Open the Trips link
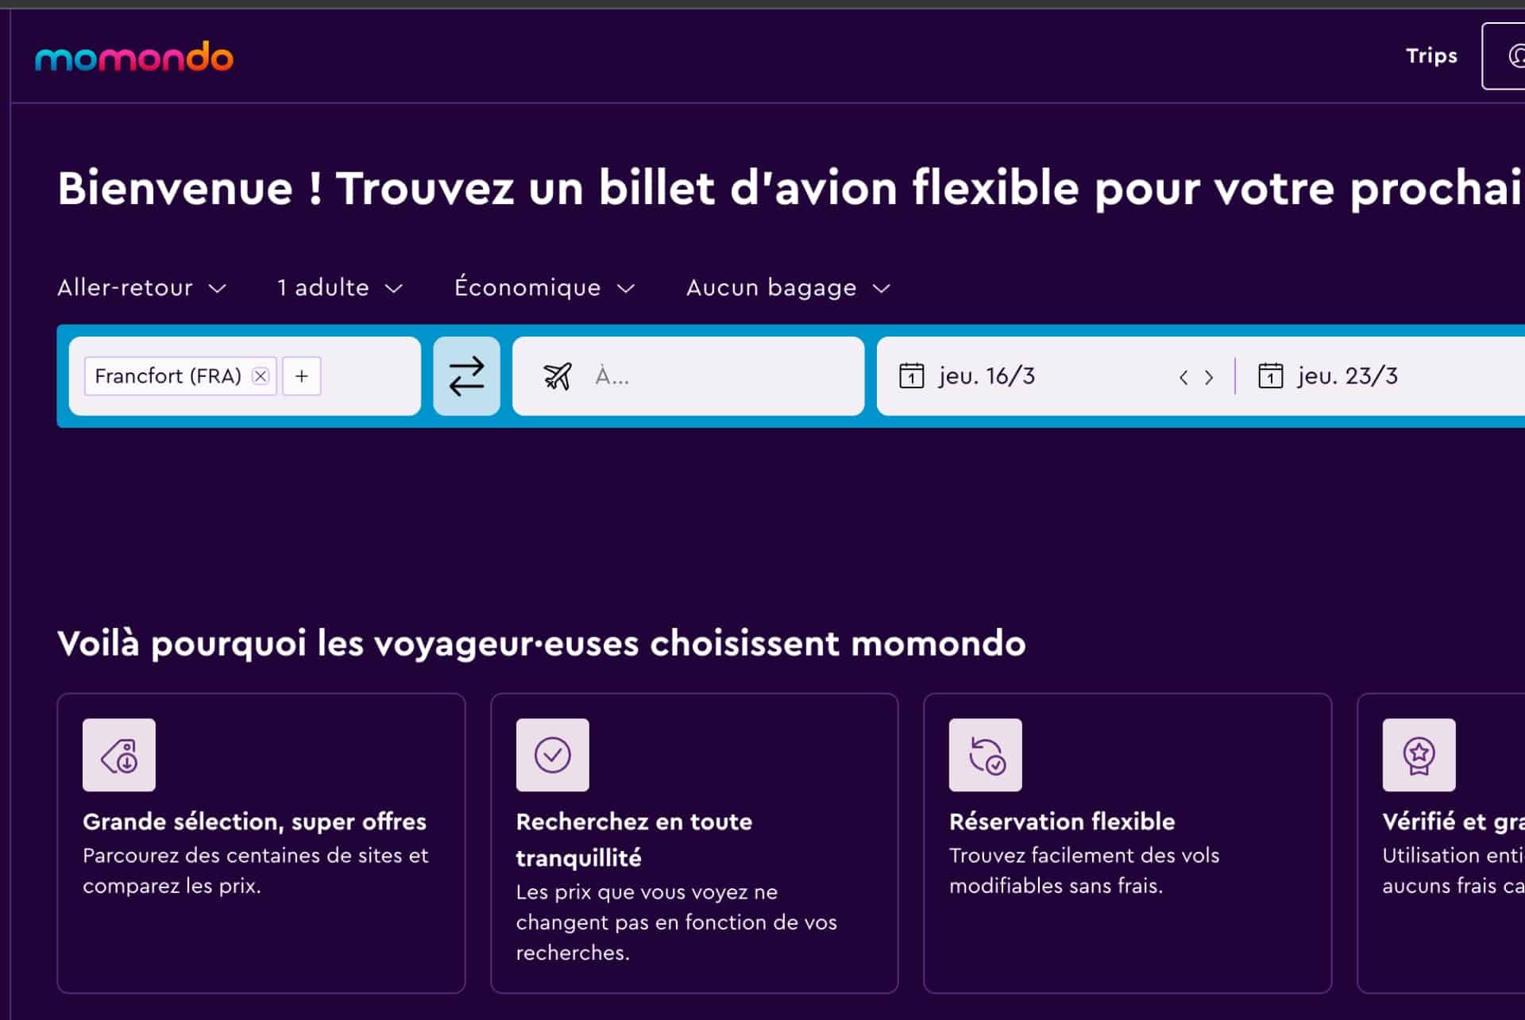This screenshot has width=1525, height=1020. [1431, 56]
